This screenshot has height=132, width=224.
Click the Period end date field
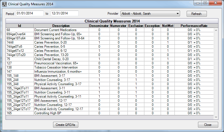pos(64,13)
